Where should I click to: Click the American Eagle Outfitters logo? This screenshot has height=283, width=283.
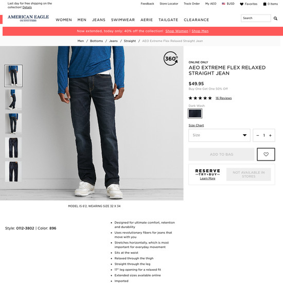[x=28, y=18]
